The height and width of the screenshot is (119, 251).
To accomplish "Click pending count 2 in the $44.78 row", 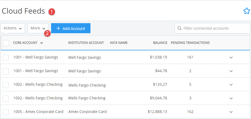I will [190, 71].
